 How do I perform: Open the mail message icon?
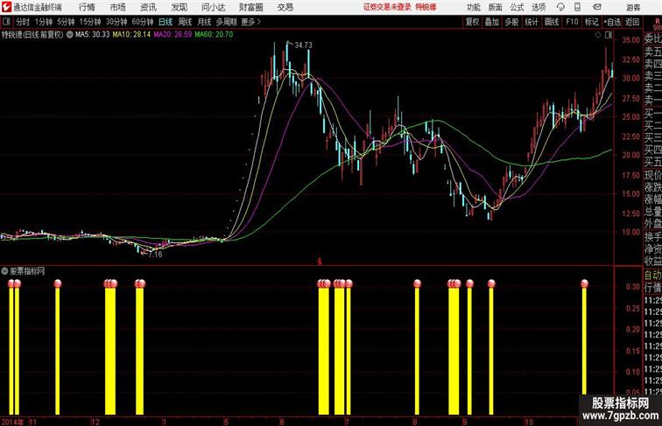pos(597,7)
